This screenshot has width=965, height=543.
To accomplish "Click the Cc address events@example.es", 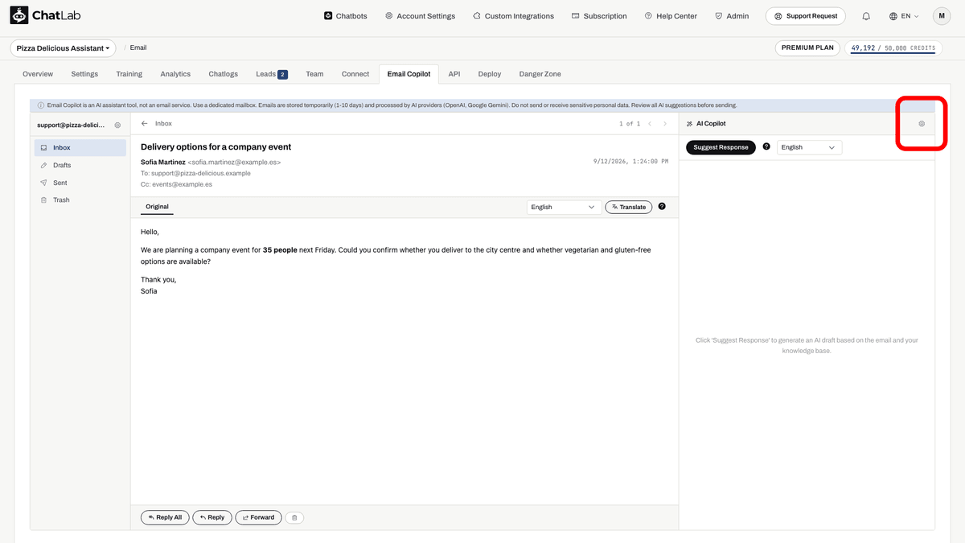I will (183, 184).
